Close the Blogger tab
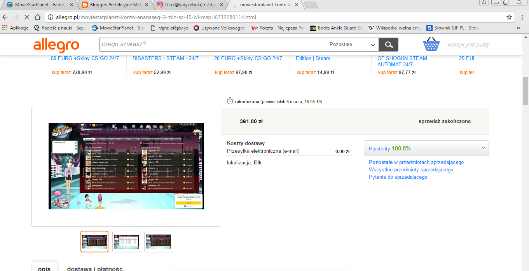529x271 pixels. (146, 5)
